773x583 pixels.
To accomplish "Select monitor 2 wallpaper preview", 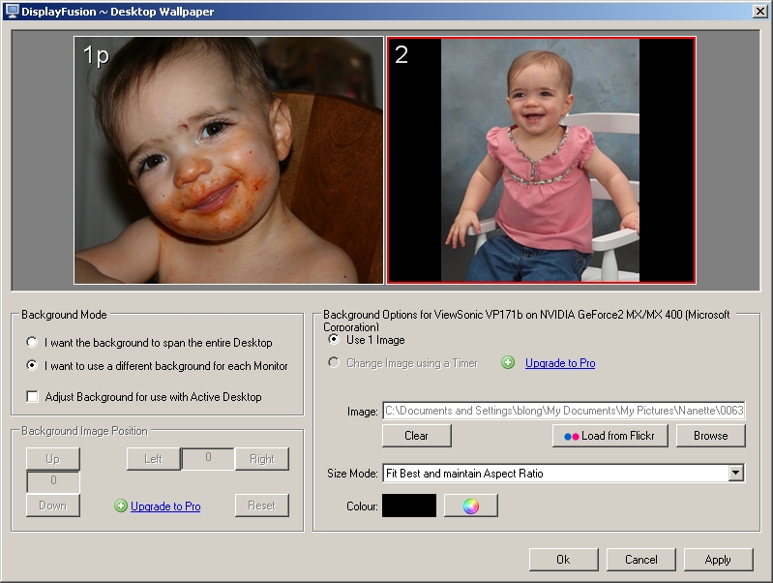I will (x=541, y=161).
